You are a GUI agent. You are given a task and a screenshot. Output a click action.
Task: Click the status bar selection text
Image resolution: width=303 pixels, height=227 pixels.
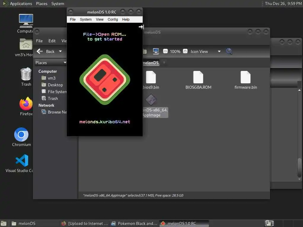coord(133,196)
